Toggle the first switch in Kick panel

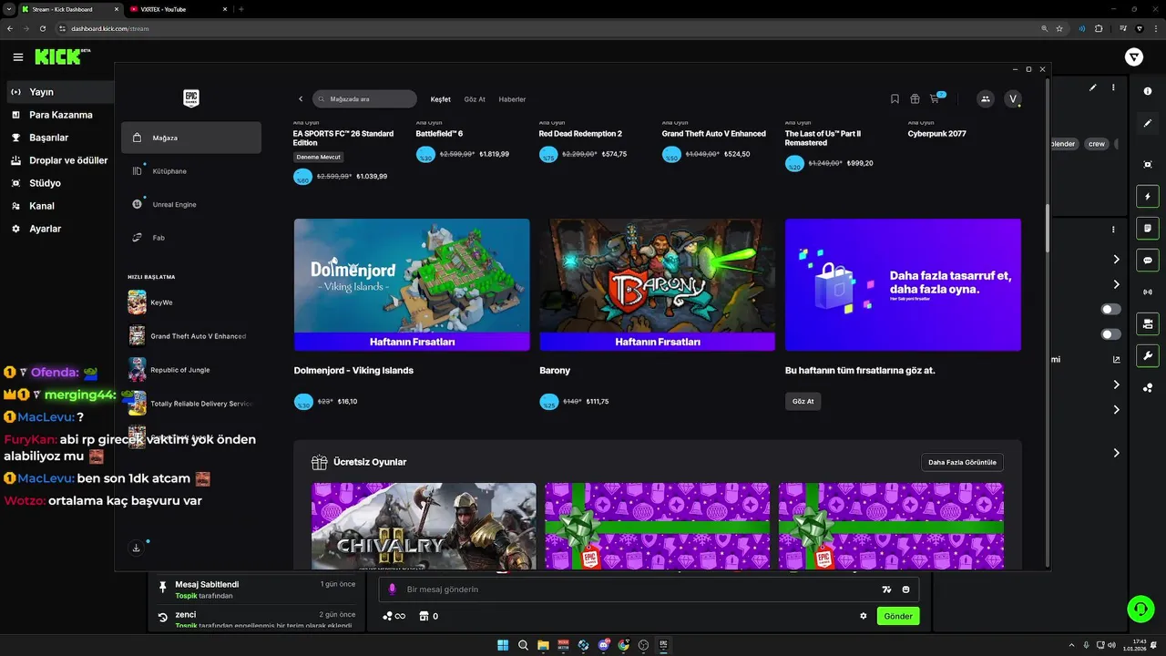tap(1110, 310)
